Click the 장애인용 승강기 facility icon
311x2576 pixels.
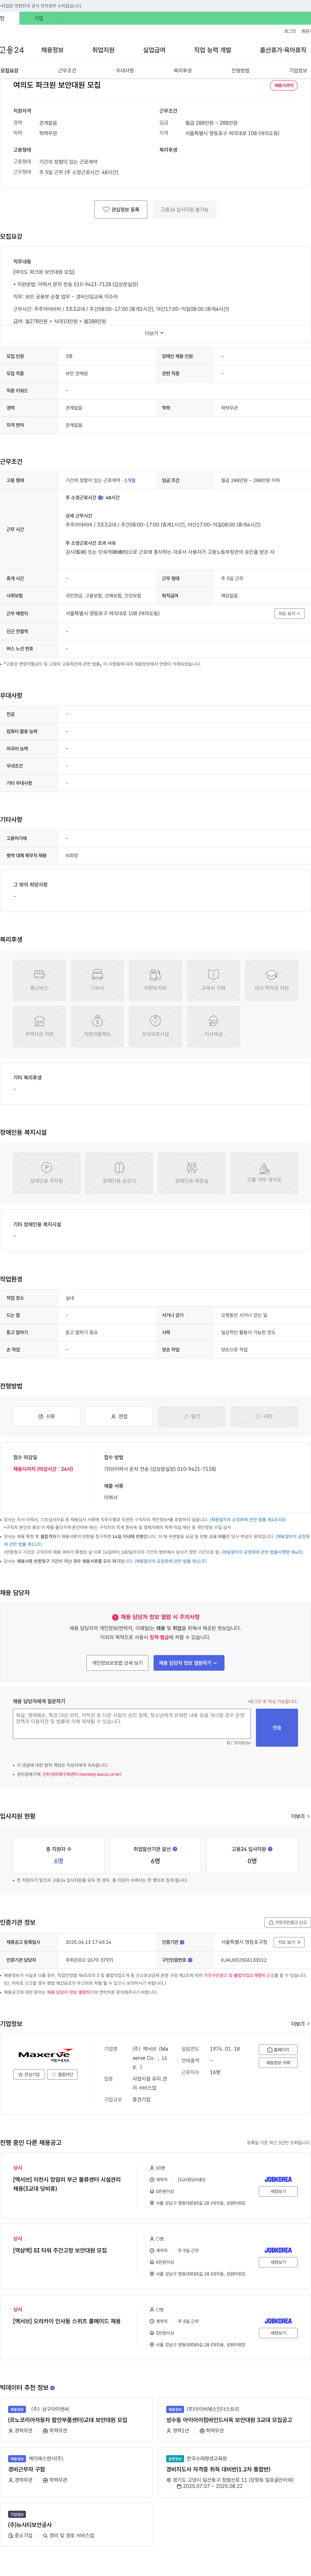tap(119, 1173)
